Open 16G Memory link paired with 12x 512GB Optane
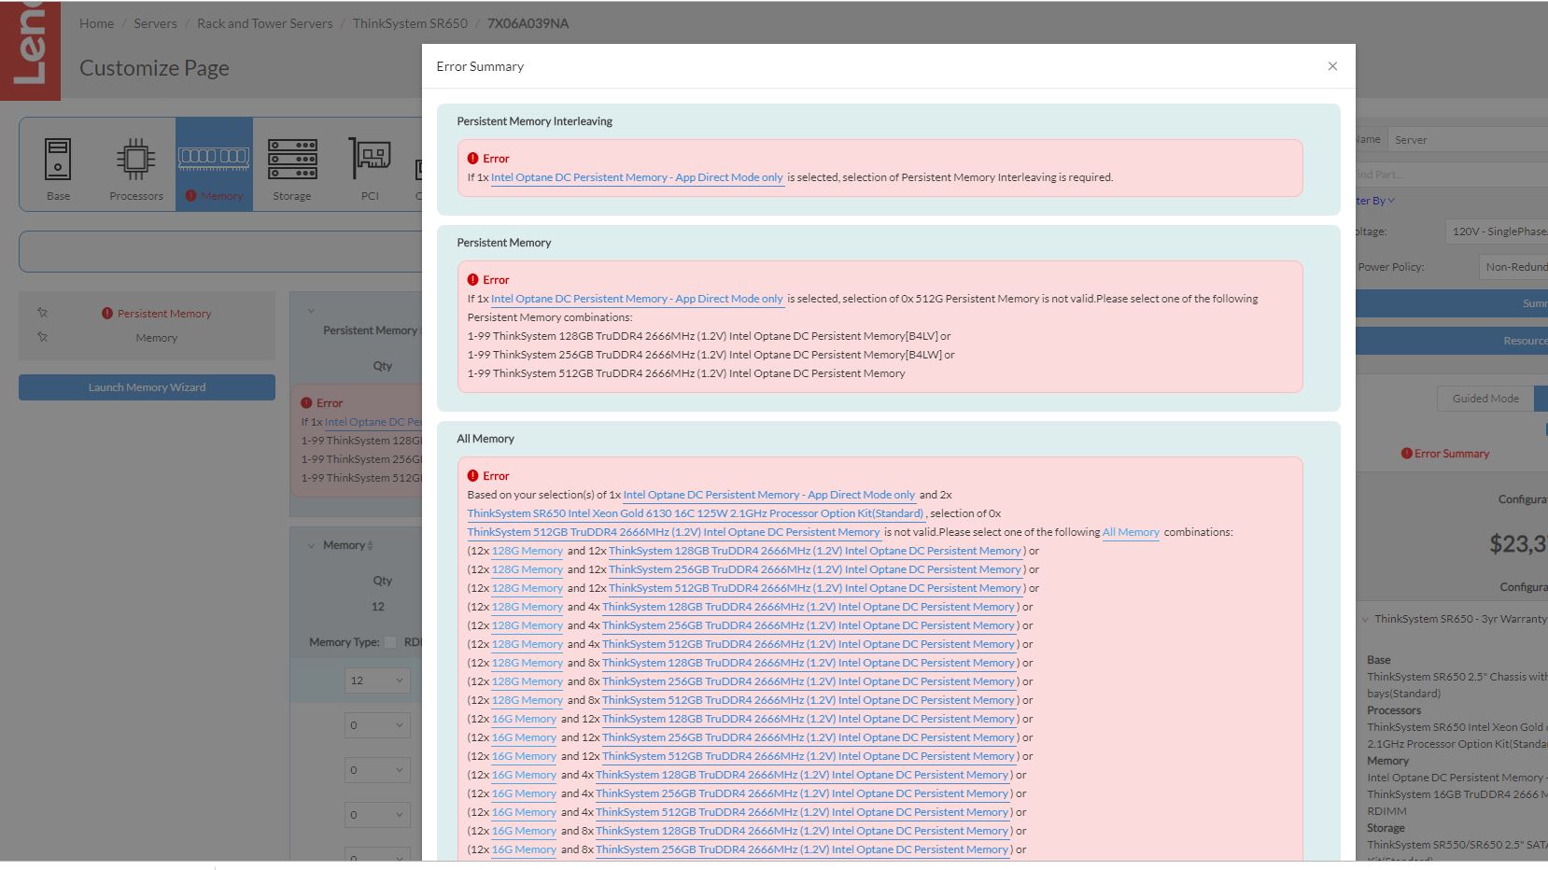Screen dimensions: 1548x870 pyautogui.click(x=524, y=756)
